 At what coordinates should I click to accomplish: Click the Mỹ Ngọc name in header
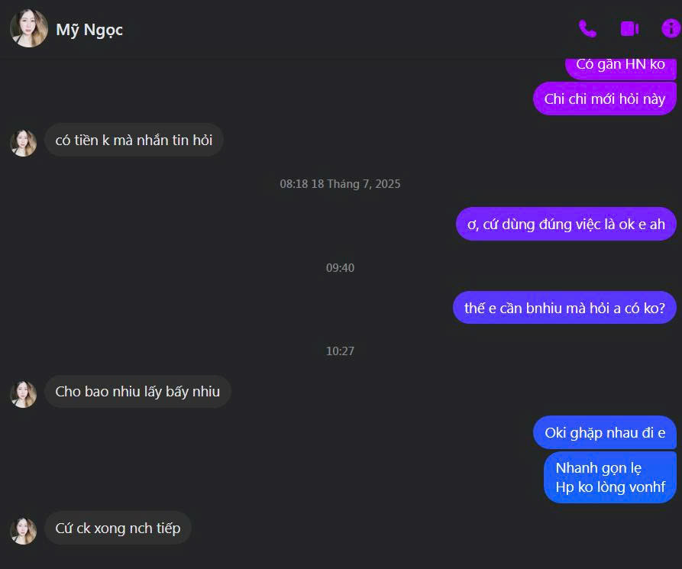coord(89,30)
